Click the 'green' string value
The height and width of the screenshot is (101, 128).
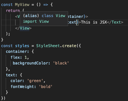pyautogui.click(x=35, y=81)
